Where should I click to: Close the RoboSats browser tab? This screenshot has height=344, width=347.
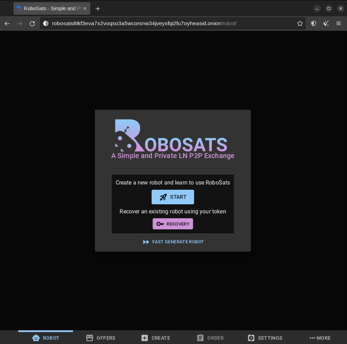[85, 9]
